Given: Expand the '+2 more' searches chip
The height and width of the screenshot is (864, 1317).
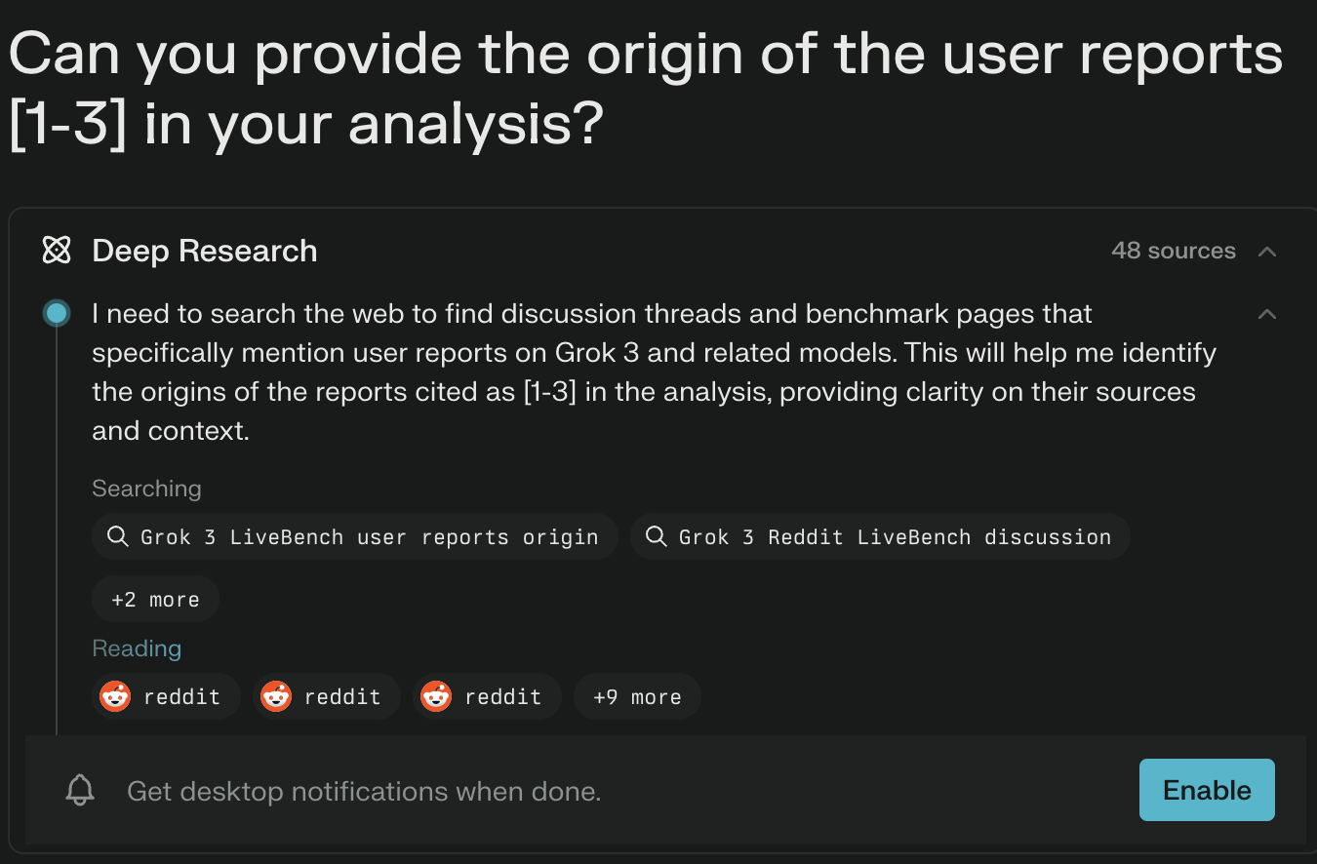Looking at the screenshot, I should click(x=155, y=599).
